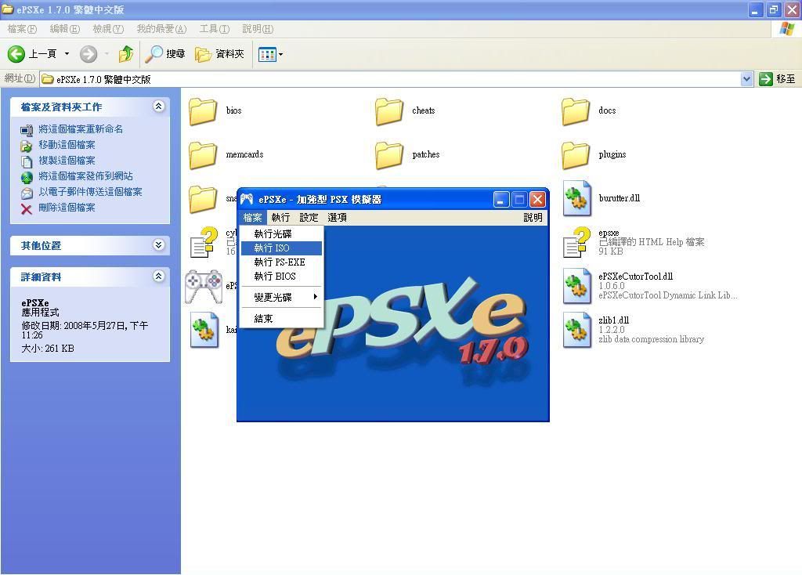
Task: Click the Forward arrow icon in Explorer toolbar
Action: [89, 54]
